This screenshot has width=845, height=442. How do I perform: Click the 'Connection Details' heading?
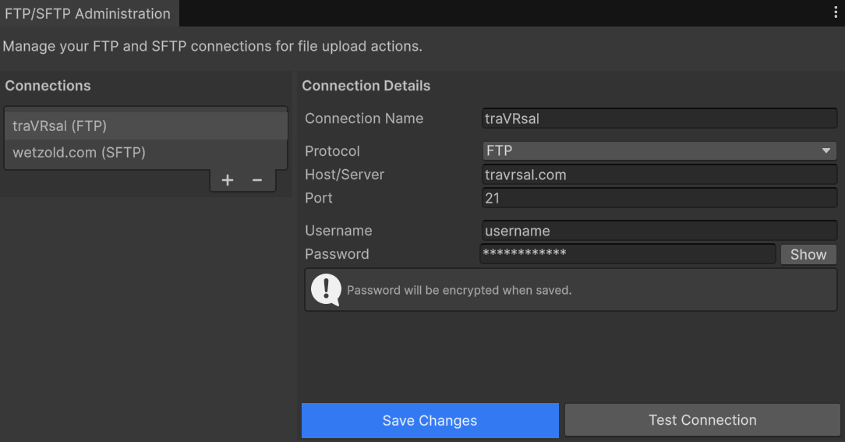coord(366,86)
